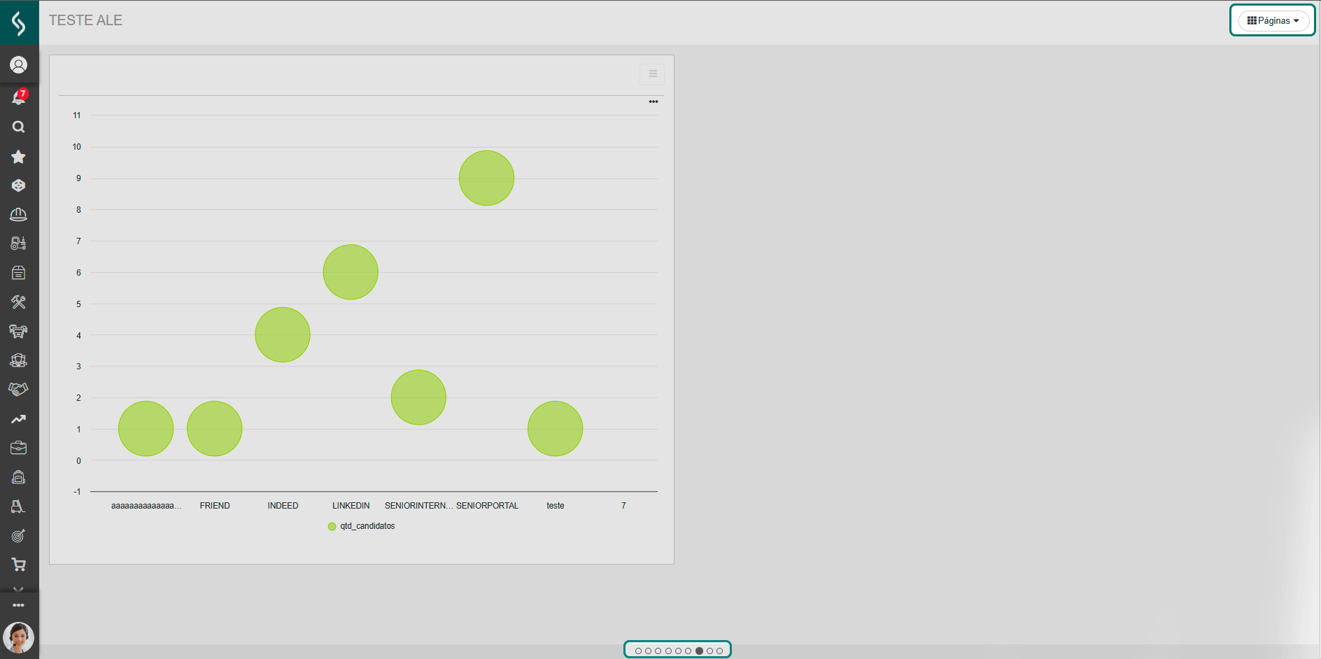Open the user profile icon in sidebar
The height and width of the screenshot is (659, 1321).
pos(19,65)
